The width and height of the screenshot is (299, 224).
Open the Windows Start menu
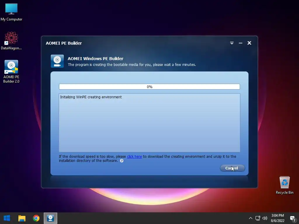(7, 218)
